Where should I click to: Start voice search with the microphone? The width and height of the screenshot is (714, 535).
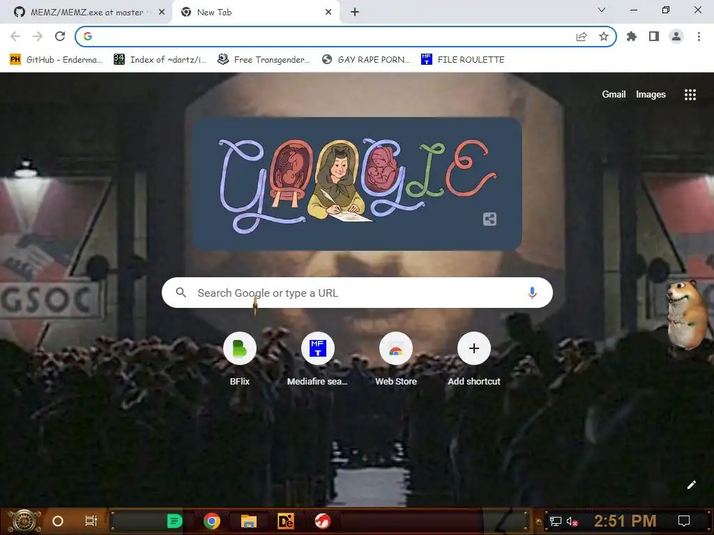532,293
